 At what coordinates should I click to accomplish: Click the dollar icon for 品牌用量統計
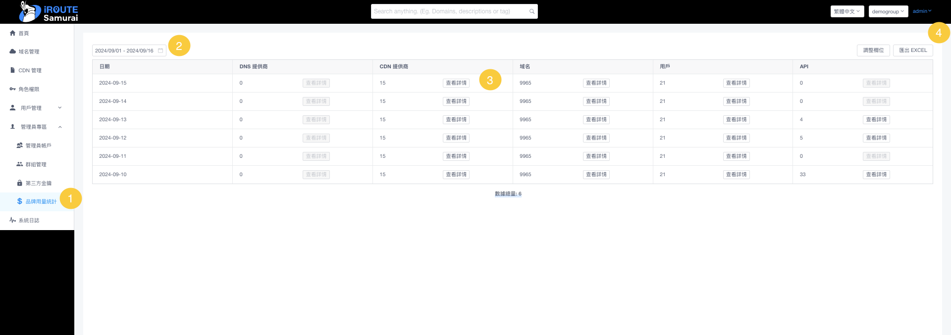click(x=20, y=201)
